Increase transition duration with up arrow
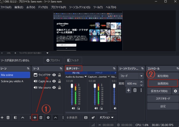 pos(141,82)
